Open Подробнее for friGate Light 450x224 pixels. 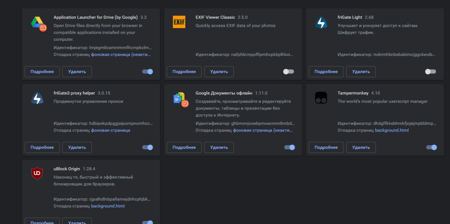coord(326,72)
